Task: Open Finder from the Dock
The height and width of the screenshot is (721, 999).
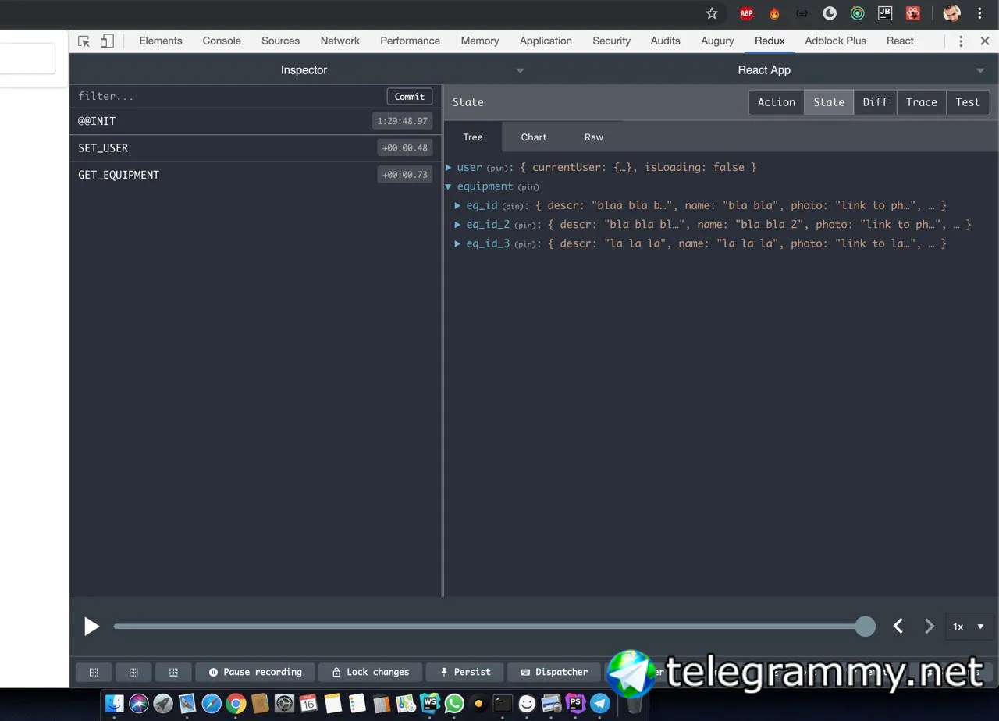Action: 115,703
